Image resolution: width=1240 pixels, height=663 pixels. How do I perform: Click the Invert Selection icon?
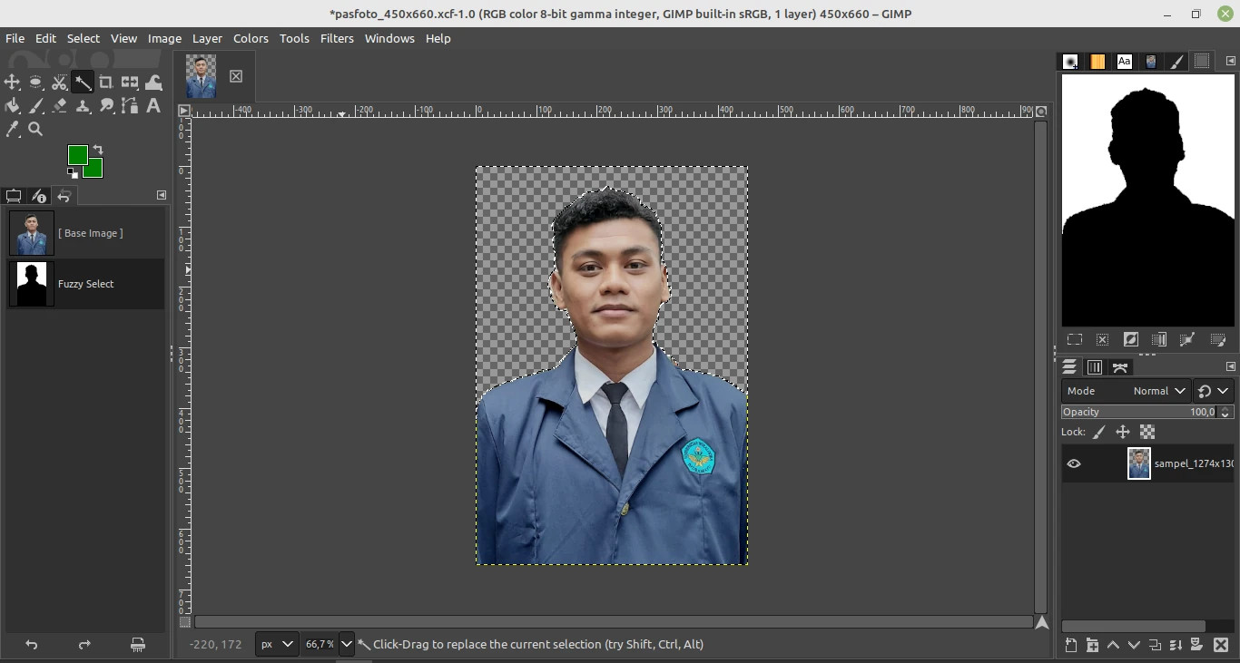pos(1130,339)
